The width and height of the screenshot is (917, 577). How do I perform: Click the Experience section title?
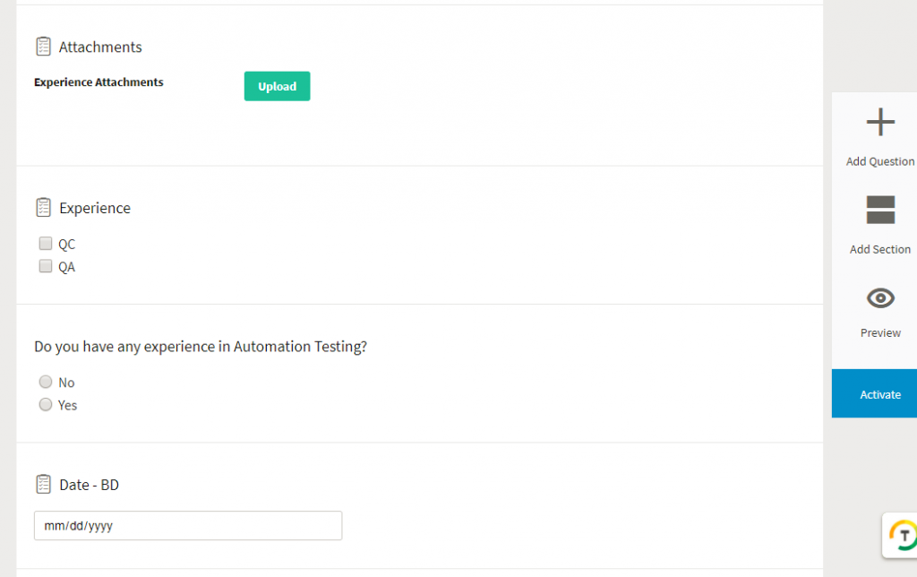[95, 209]
